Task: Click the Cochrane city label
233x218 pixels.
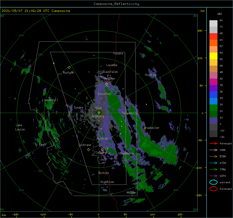Action: 85,145
